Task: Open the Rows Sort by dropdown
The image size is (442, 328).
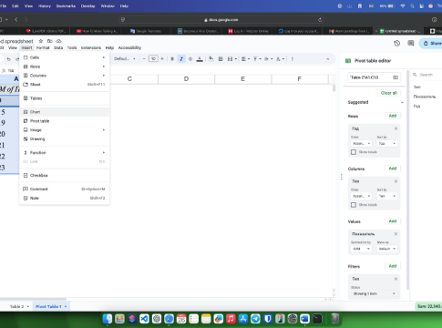Action: [387, 143]
